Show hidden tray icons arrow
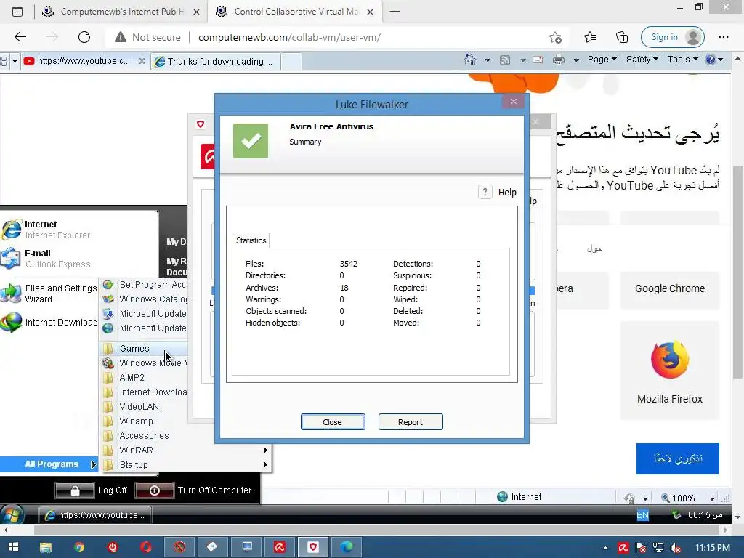 point(605,548)
